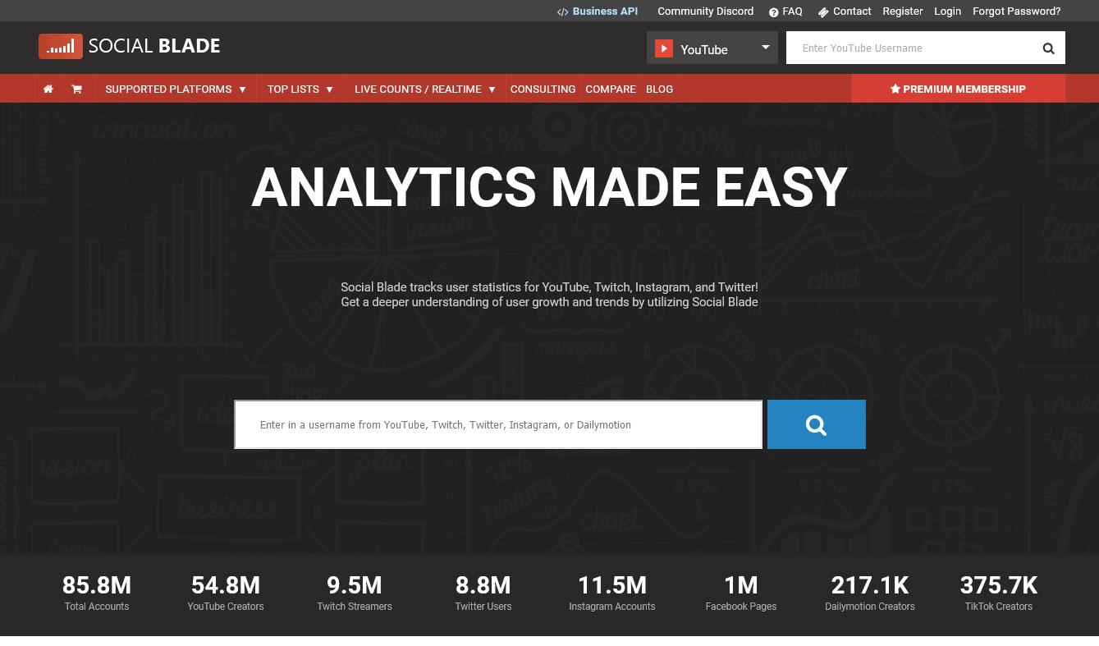Image resolution: width=1099 pixels, height=646 pixels.
Task: Click the 217.1K Dailymotion Creators stat
Action: [870, 593]
